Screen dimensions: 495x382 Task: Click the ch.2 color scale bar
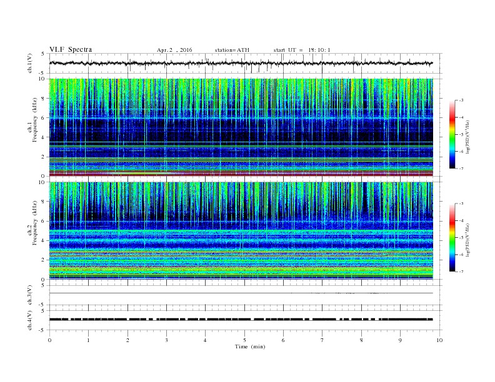coord(452,237)
